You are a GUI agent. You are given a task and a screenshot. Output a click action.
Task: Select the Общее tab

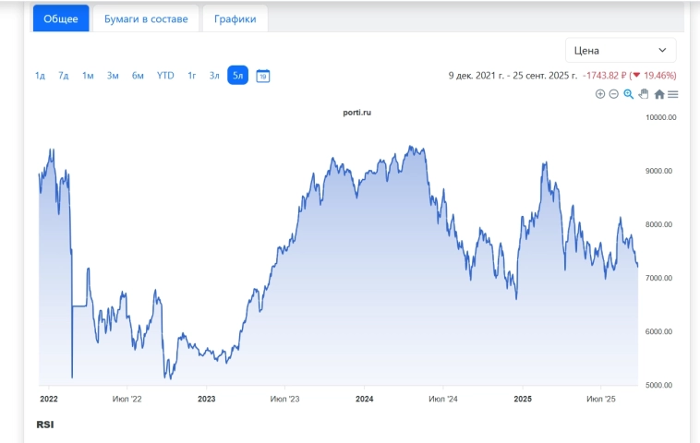click(x=61, y=18)
